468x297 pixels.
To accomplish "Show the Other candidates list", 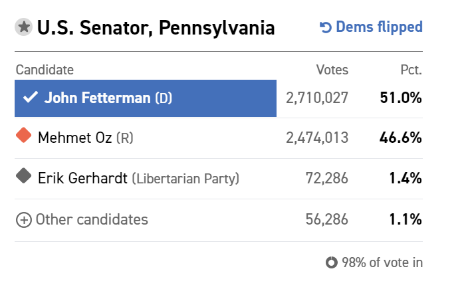I will (x=92, y=219).
